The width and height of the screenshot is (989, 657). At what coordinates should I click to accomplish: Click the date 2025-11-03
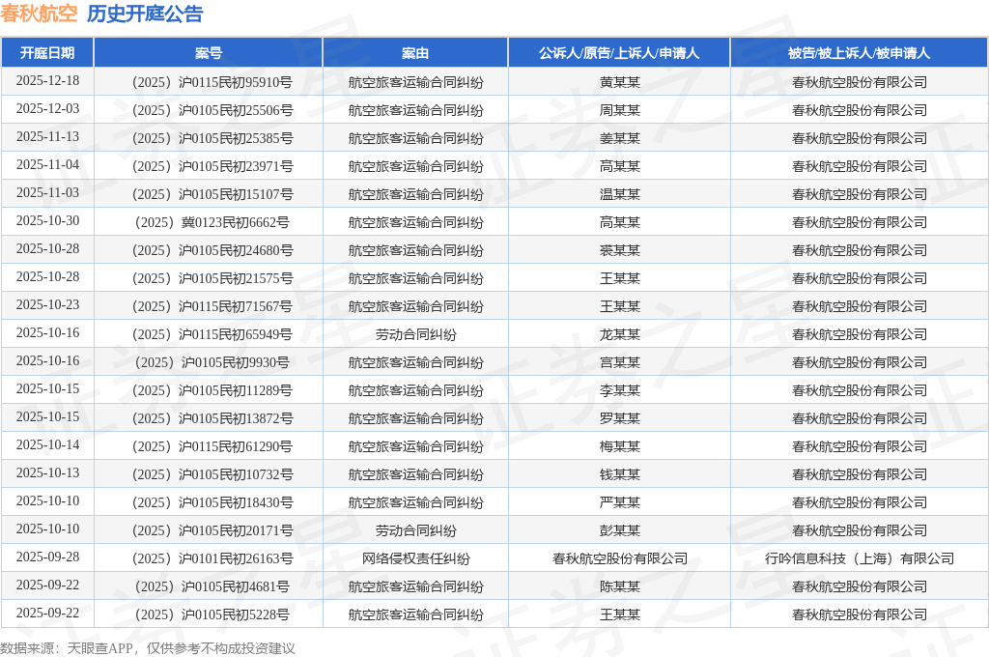click(x=47, y=192)
